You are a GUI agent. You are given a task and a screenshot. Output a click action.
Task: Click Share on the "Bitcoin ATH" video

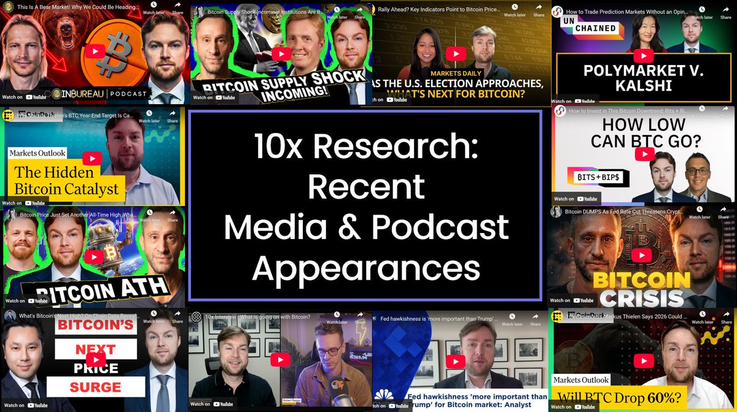tap(173, 216)
